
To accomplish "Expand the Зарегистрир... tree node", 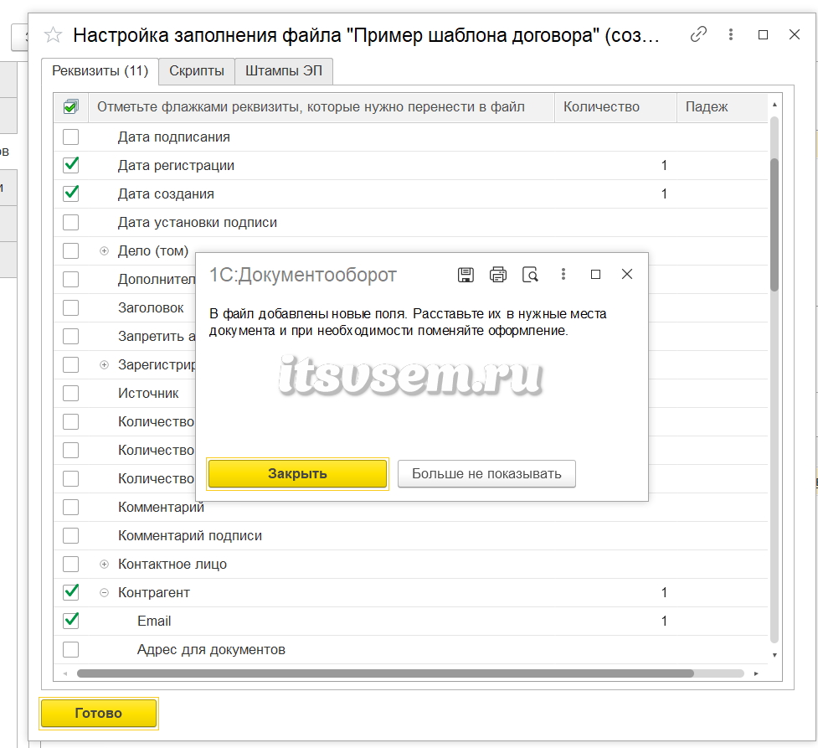I will [x=105, y=365].
